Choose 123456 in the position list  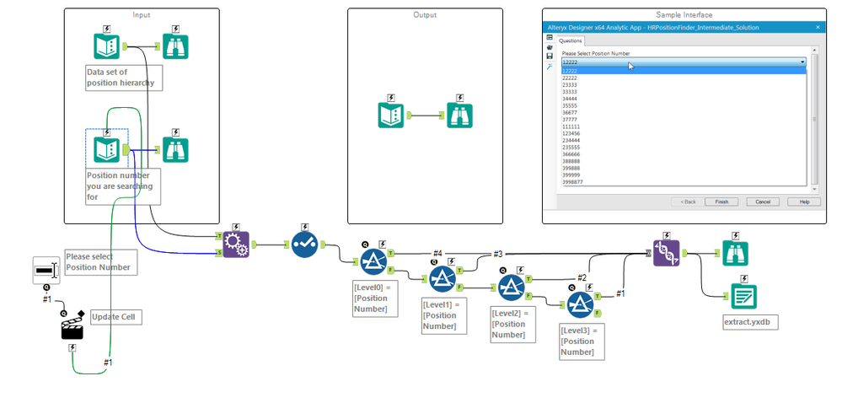pyautogui.click(x=684, y=134)
